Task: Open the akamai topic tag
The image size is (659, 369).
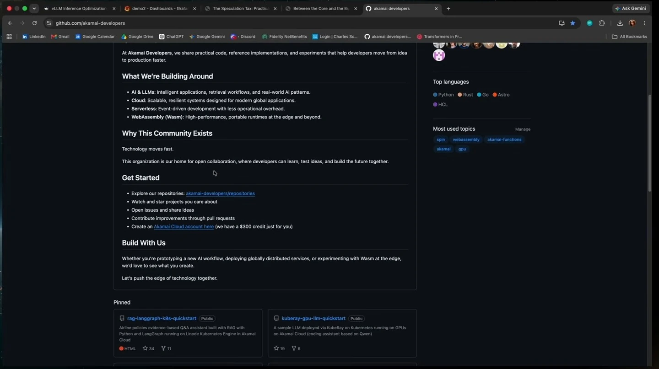Action: point(443,149)
